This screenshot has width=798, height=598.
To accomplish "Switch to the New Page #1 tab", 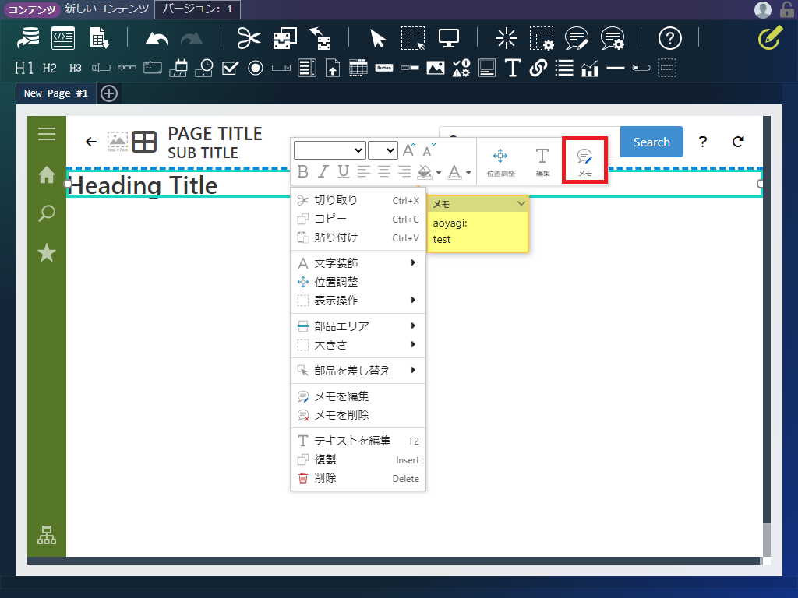I will click(55, 93).
